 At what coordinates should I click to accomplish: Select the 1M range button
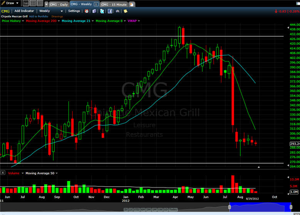[x=154, y=210]
